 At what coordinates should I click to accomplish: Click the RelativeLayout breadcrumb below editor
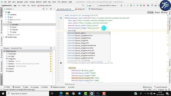click(x=70, y=84)
